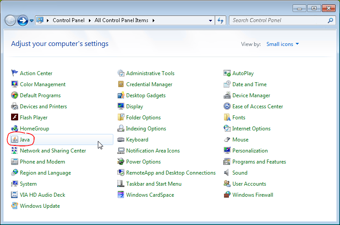The image size is (340, 225).
Task: Click the Action Center flag icon
Action: (15, 73)
